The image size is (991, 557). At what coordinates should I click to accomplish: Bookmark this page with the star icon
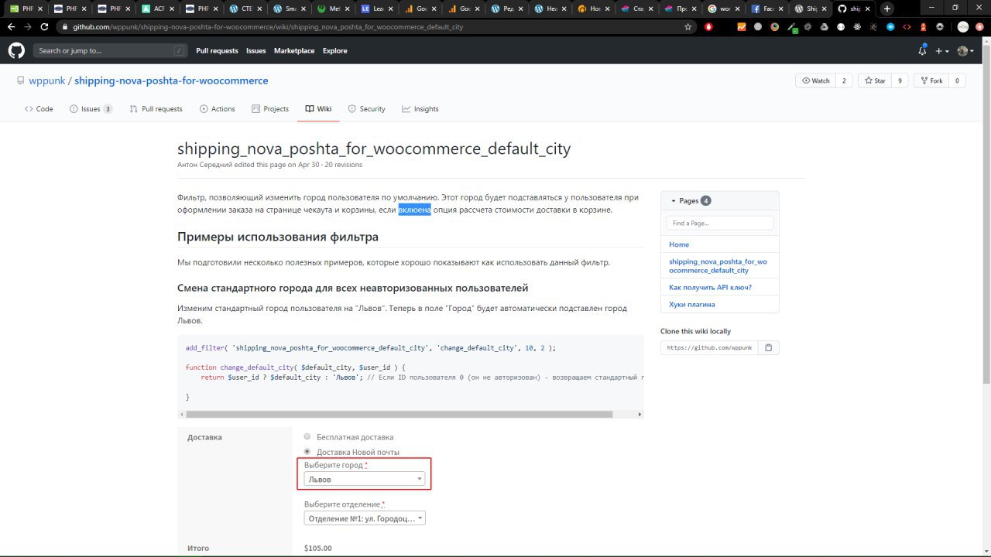click(x=688, y=26)
